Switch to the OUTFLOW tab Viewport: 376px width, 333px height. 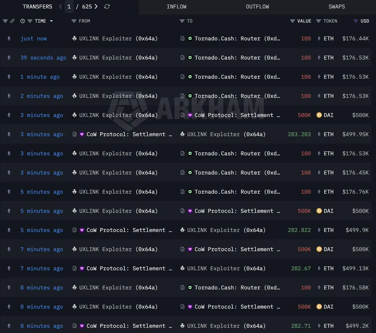tap(257, 7)
